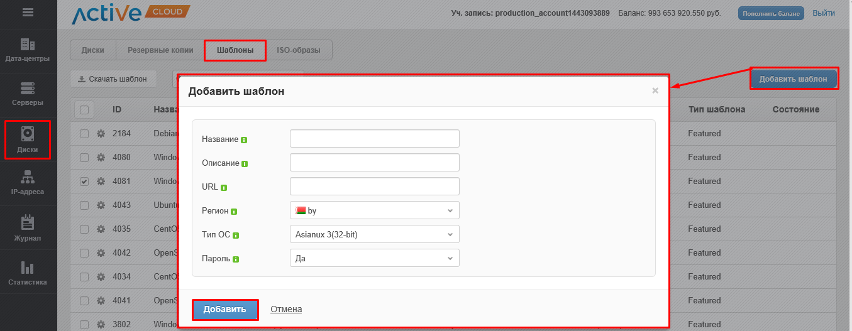
Task: Switch to the ISO-образы tab
Action: [x=299, y=50]
